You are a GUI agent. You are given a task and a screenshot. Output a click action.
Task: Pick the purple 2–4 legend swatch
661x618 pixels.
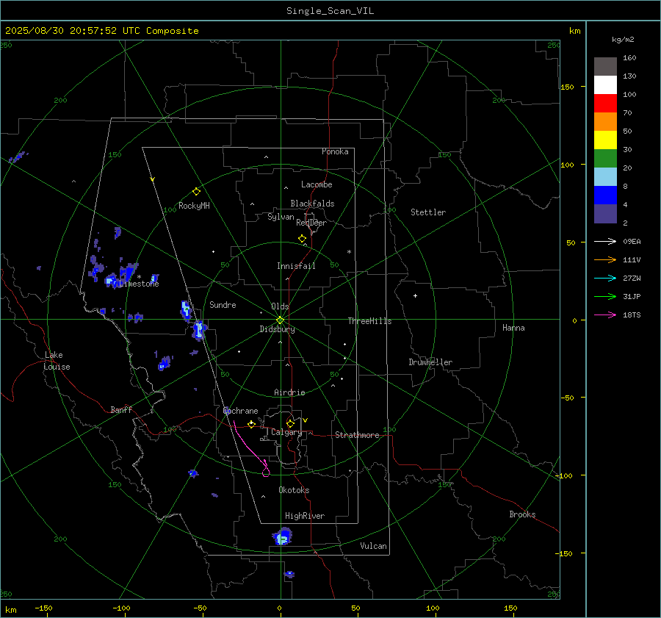pos(605,214)
